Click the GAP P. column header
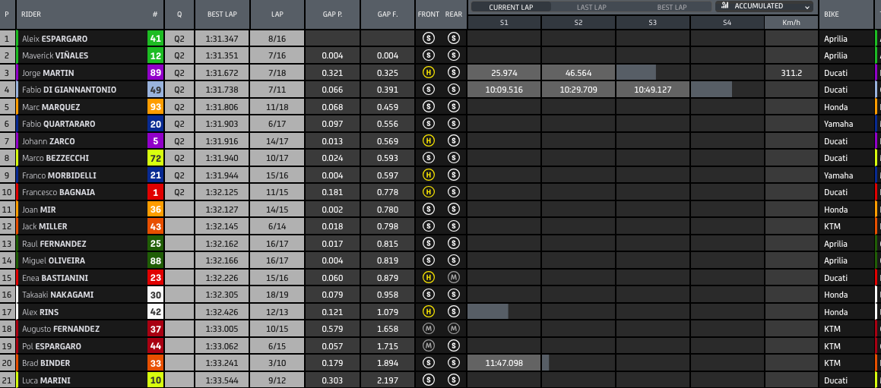This screenshot has height=388, width=881. tap(333, 14)
